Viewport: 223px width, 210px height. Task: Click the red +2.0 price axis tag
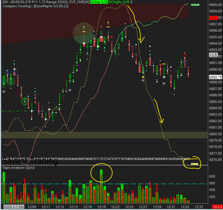click(x=213, y=18)
